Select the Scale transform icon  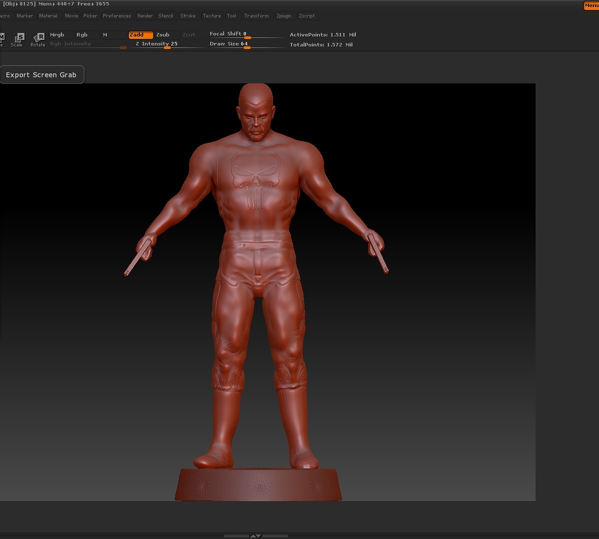[x=17, y=39]
